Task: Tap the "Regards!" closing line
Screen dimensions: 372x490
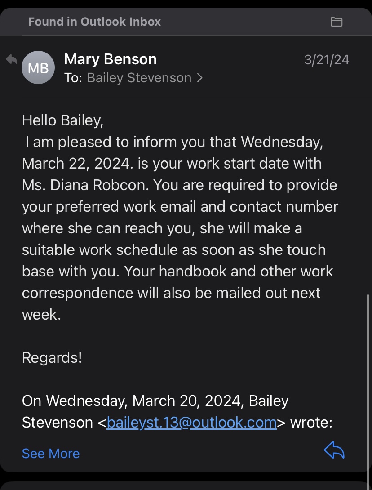Action: tap(52, 357)
